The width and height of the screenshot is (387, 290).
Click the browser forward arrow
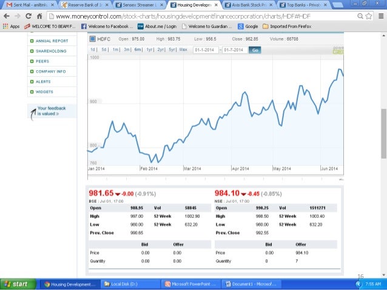pos(18,16)
